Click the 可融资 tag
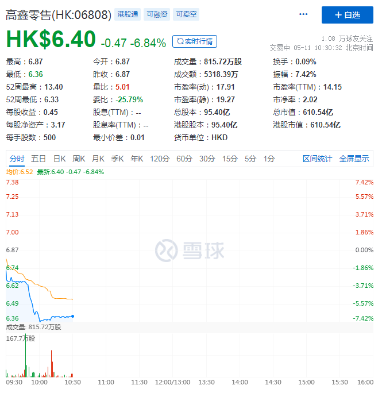This screenshot has width=382, height=393. tap(157, 15)
